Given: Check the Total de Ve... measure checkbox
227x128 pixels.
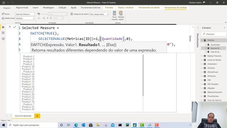Looking at the screenshot, I should tap(206, 52).
